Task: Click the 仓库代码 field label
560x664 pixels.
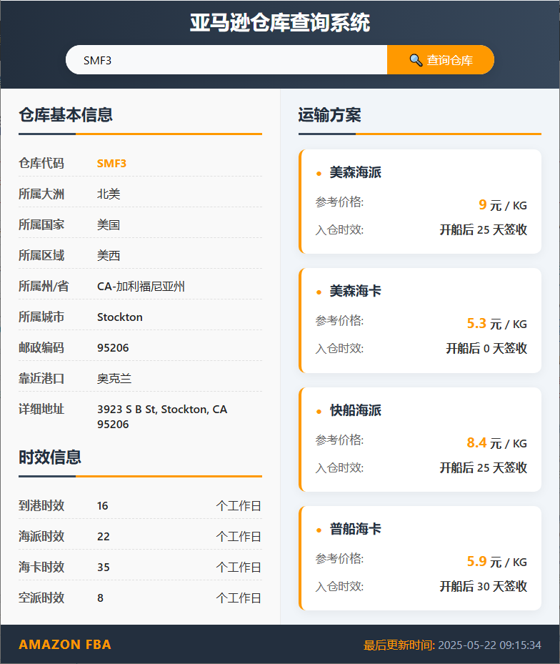Action: [41, 164]
